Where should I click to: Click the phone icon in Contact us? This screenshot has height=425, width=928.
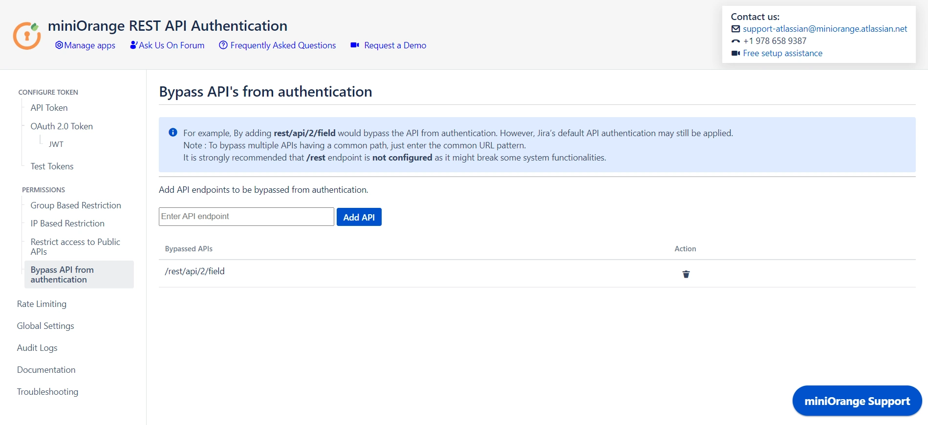coord(735,41)
